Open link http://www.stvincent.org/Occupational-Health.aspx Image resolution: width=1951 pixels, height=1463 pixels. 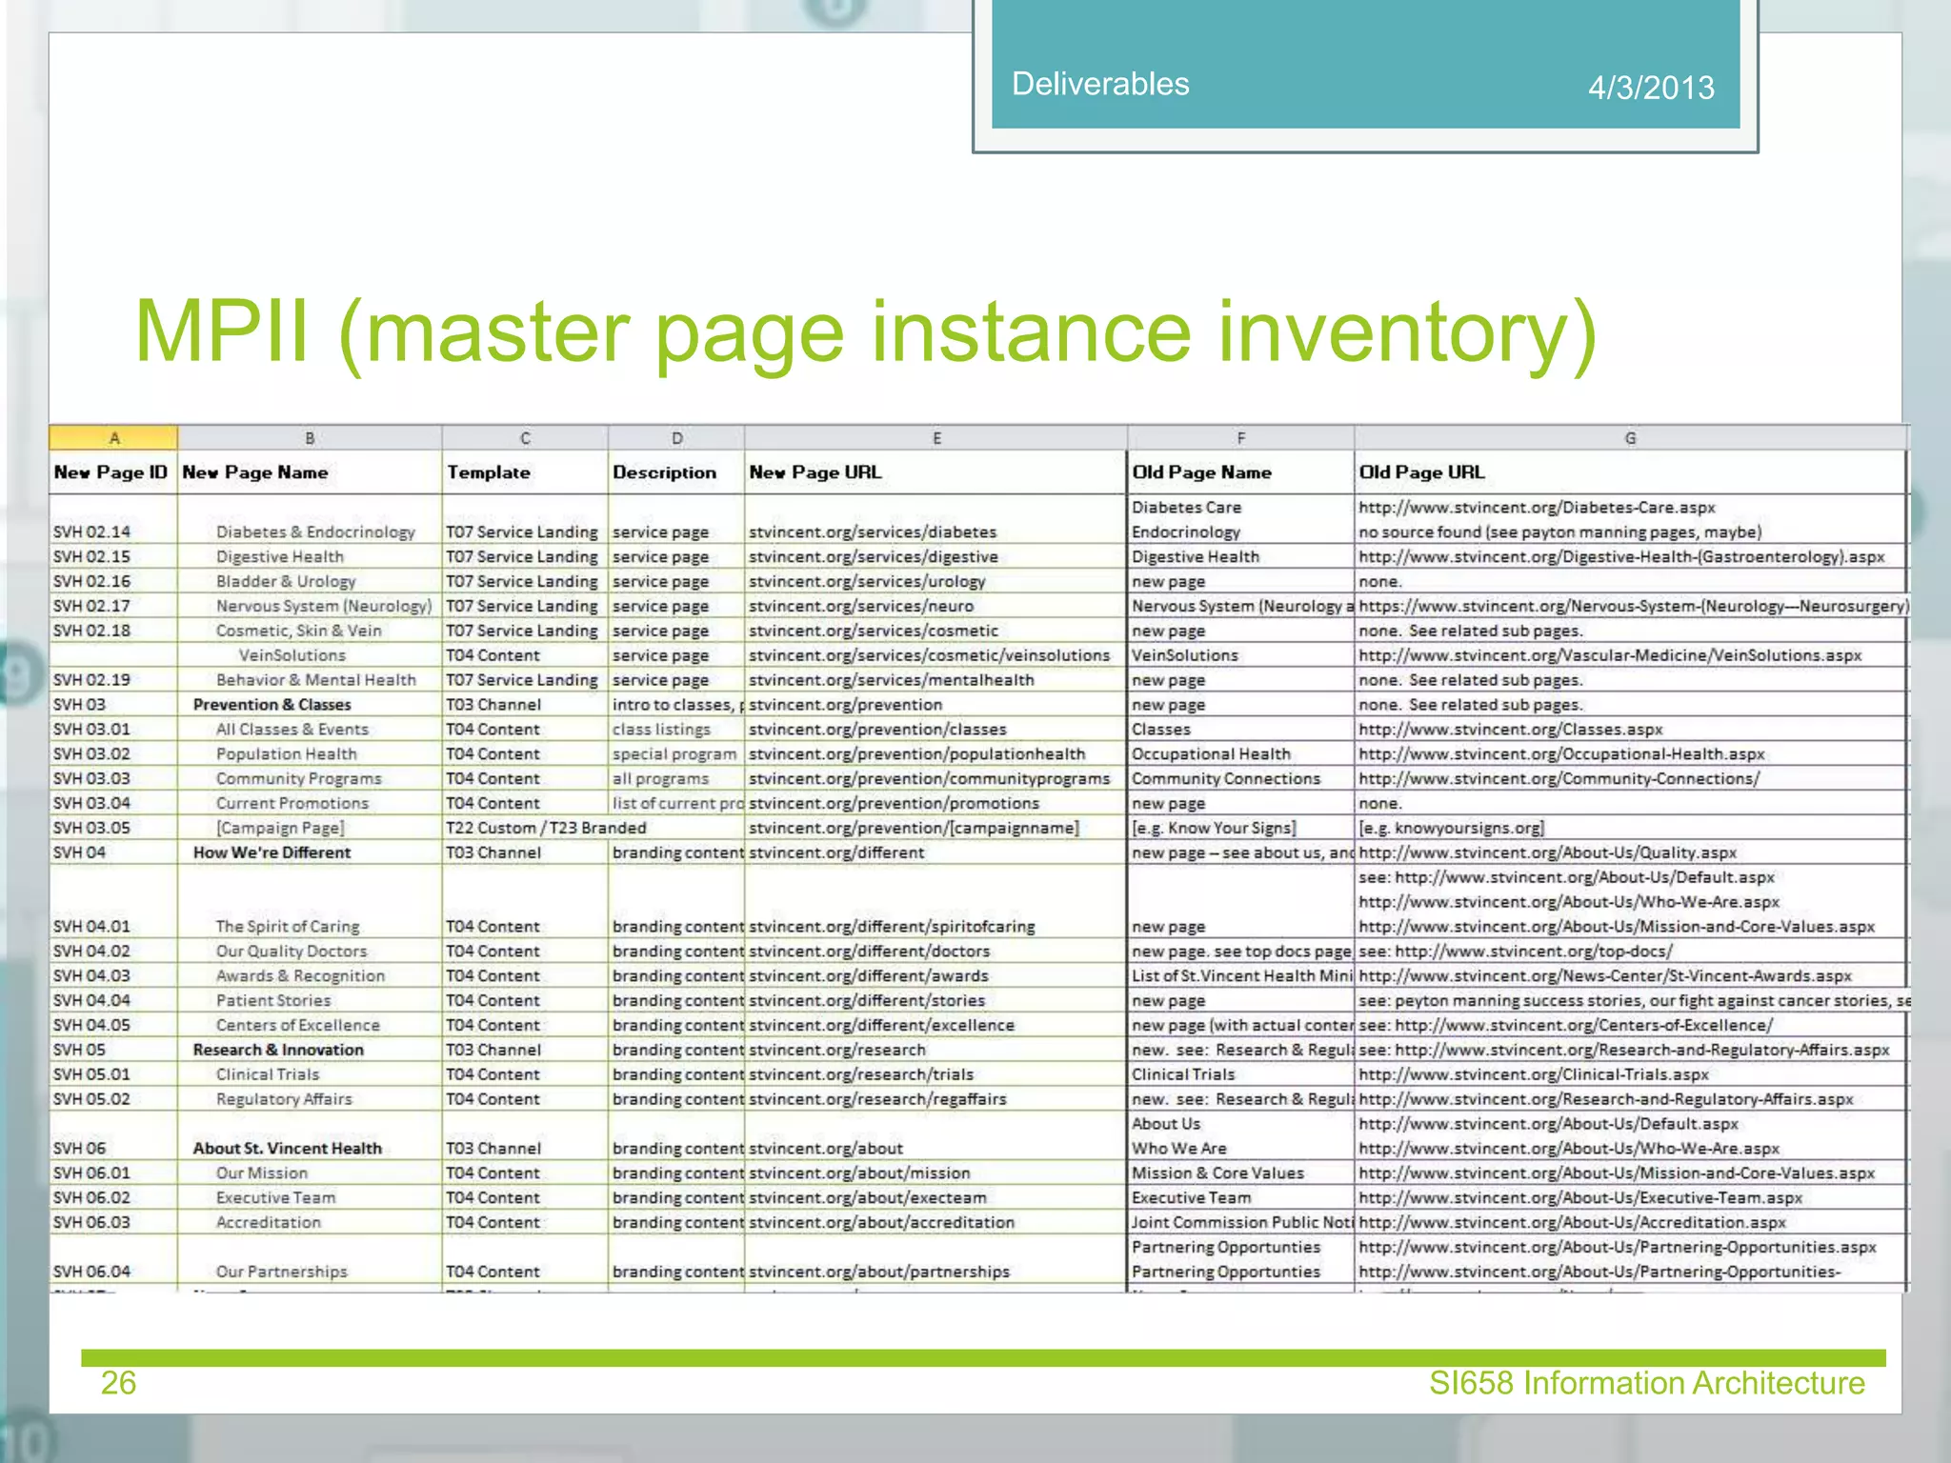(x=1561, y=754)
